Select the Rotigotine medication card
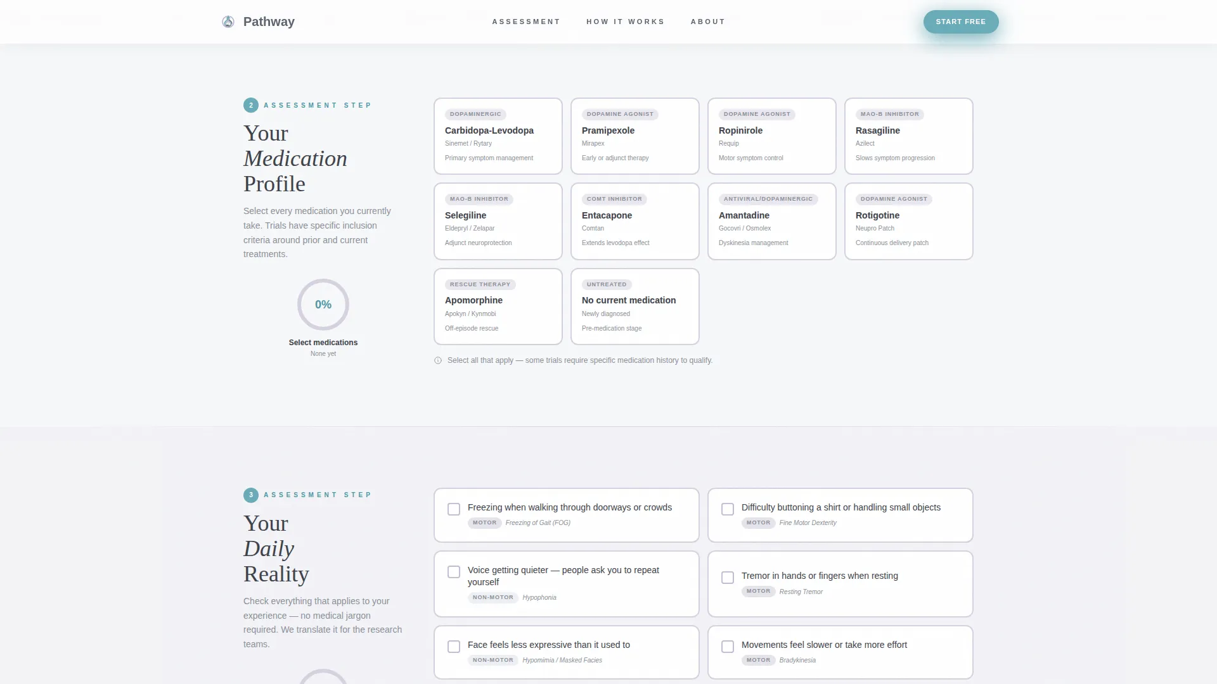Screen dimensions: 1217x684 tap(909, 221)
